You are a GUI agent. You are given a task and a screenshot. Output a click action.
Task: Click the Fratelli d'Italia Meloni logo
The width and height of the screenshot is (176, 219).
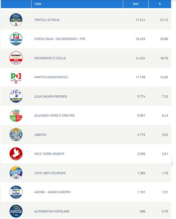click(x=16, y=20)
